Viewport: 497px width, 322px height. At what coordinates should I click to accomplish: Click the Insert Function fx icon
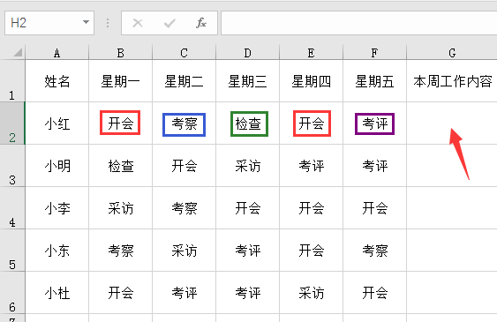point(201,23)
